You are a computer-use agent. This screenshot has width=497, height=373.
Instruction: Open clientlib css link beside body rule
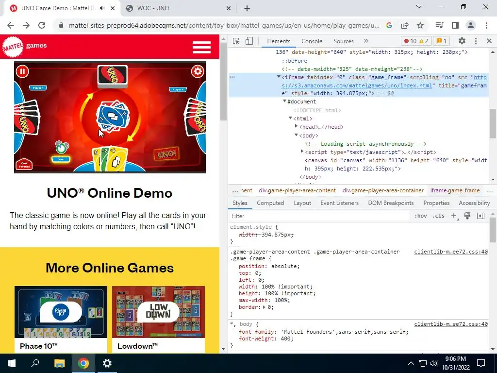pos(451,324)
